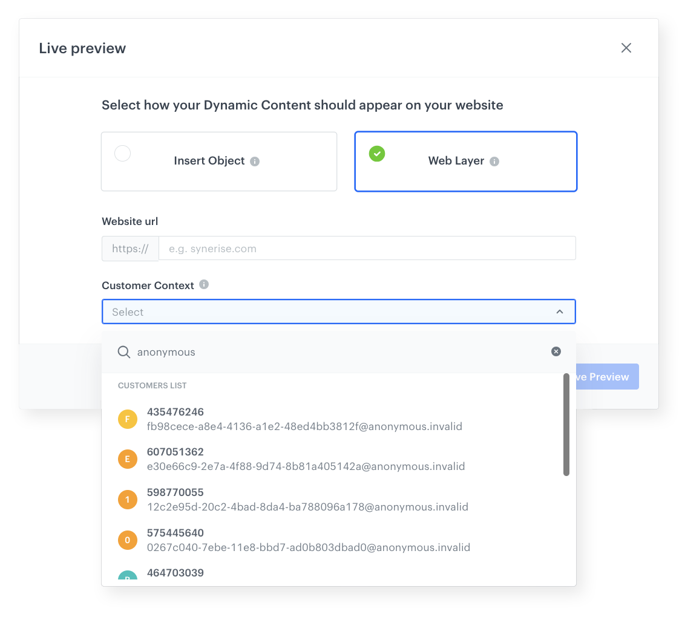Click the avatar of customer 607051362
Screen dimensions: 682x620
point(127,458)
